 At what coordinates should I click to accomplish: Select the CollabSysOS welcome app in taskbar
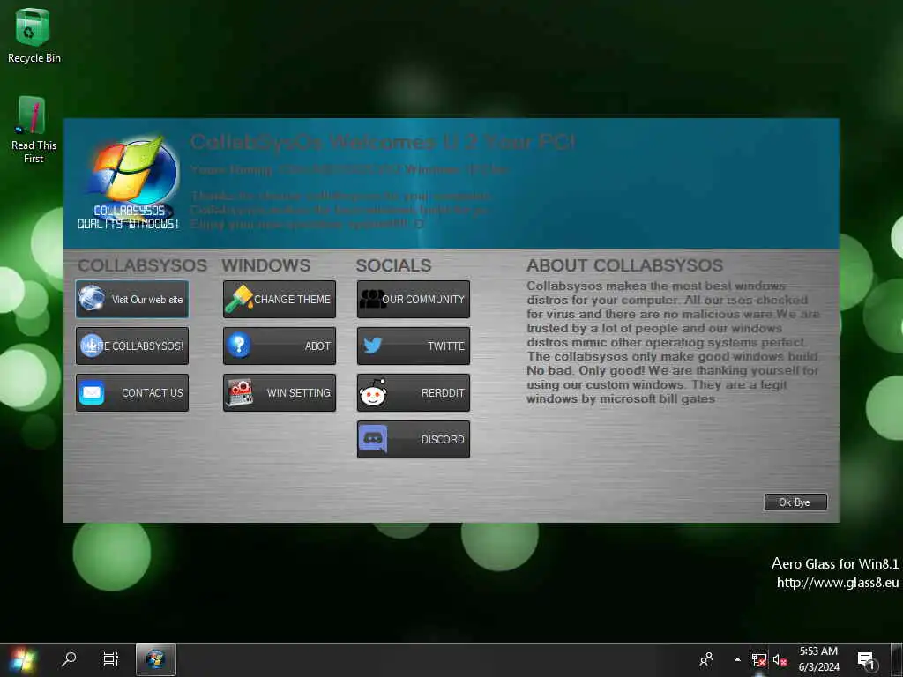click(x=155, y=659)
